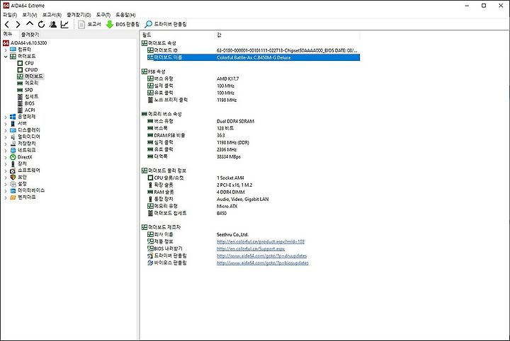Select the 머더보드 ID row
Image resolution: width=510 pixels, height=341 pixels.
point(253,50)
